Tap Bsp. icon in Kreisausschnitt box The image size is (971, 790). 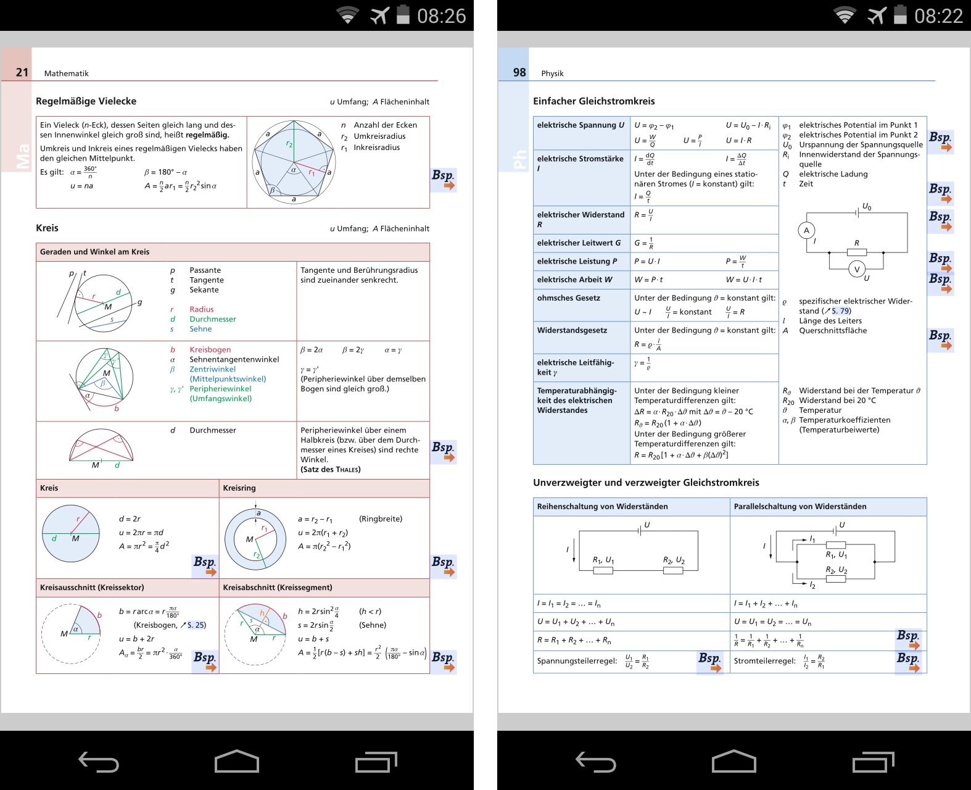point(205,661)
